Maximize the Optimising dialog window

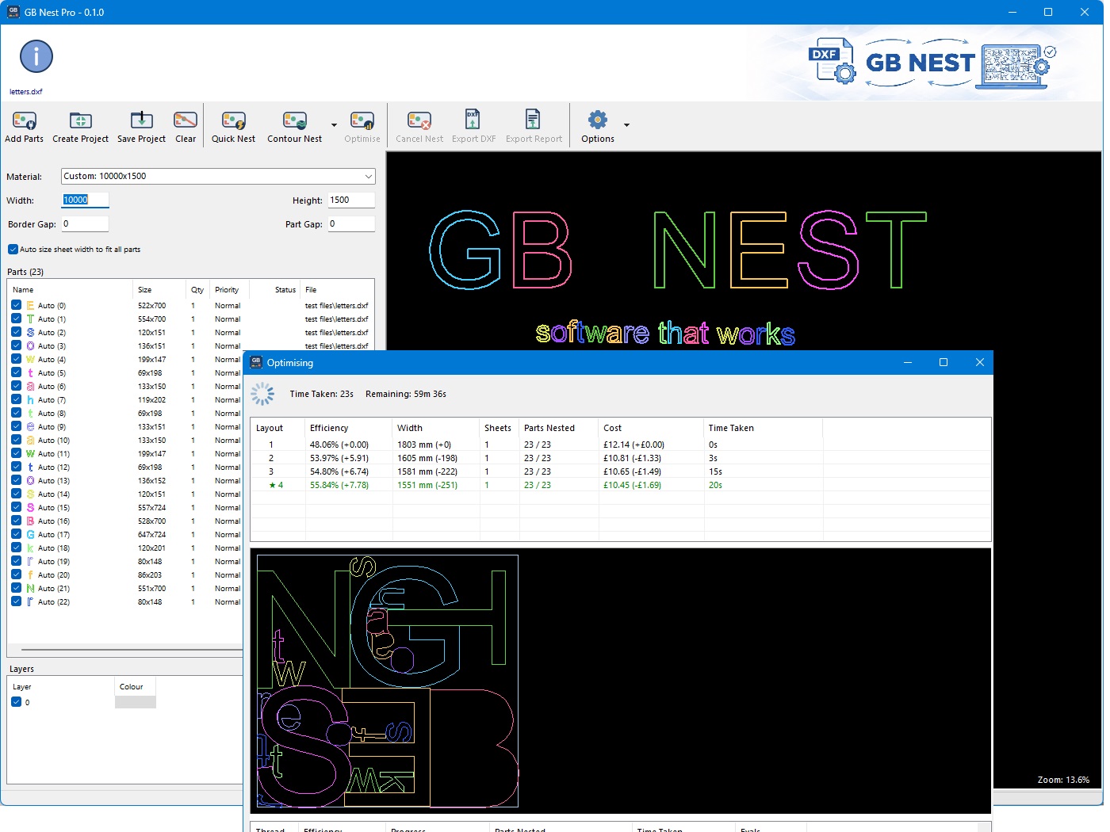pyautogui.click(x=943, y=362)
